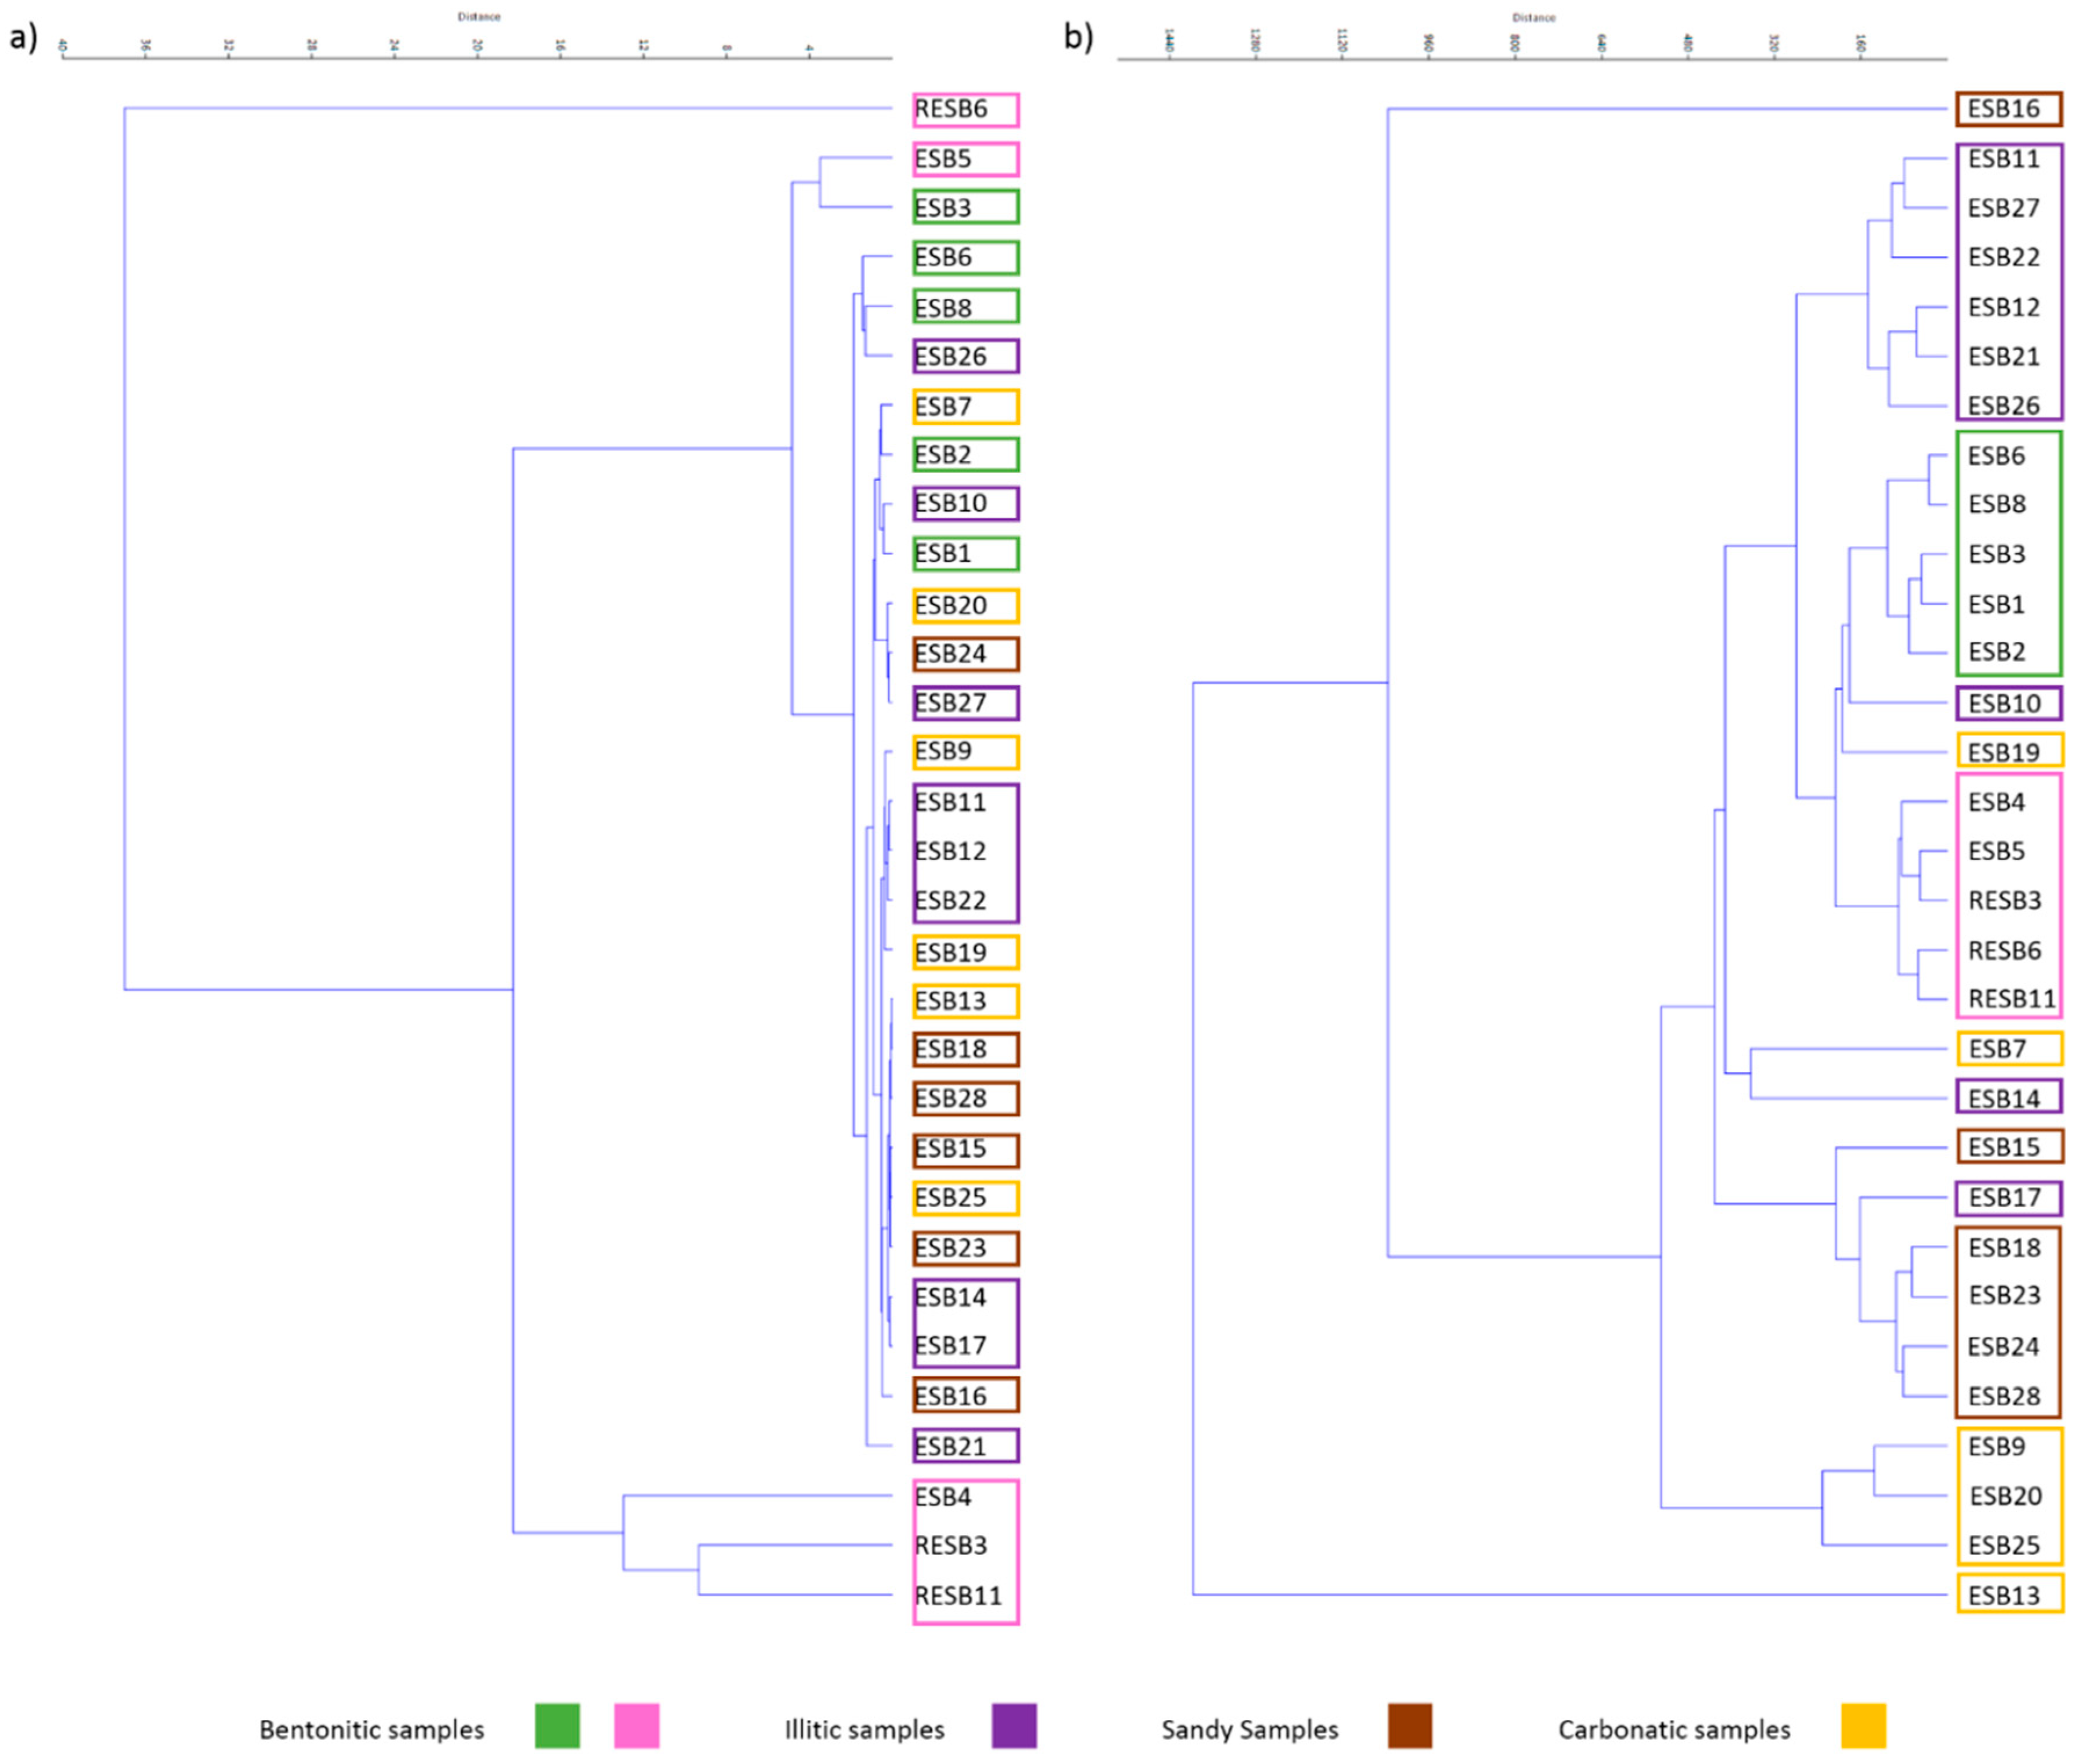Select ESB15 label in panel b

[2004, 1147]
